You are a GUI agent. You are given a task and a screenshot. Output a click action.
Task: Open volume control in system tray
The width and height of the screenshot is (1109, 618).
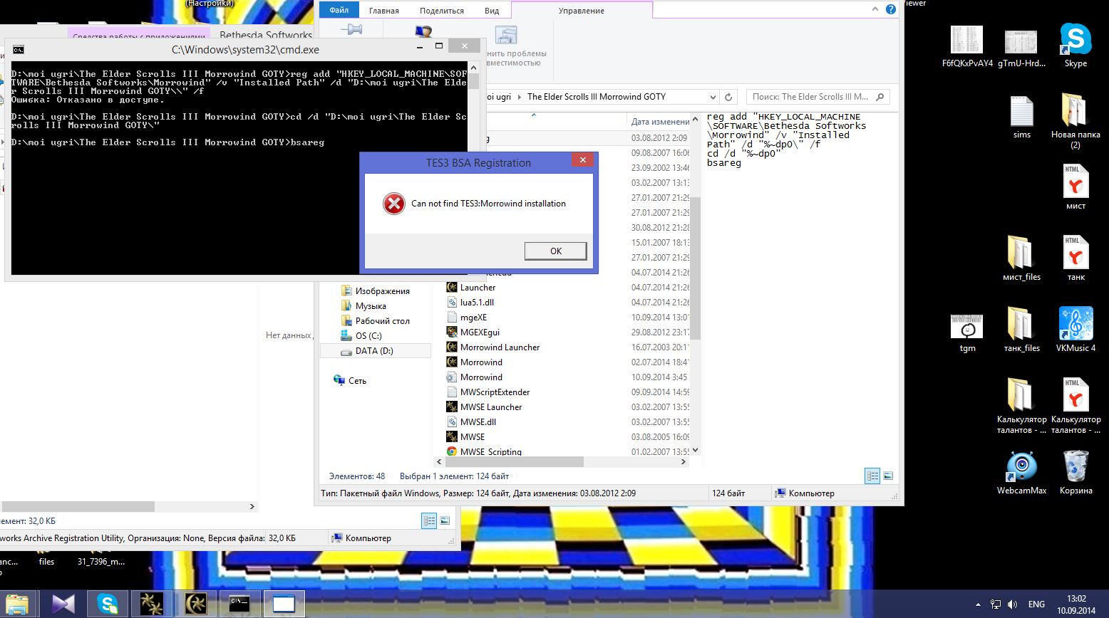tap(1013, 604)
